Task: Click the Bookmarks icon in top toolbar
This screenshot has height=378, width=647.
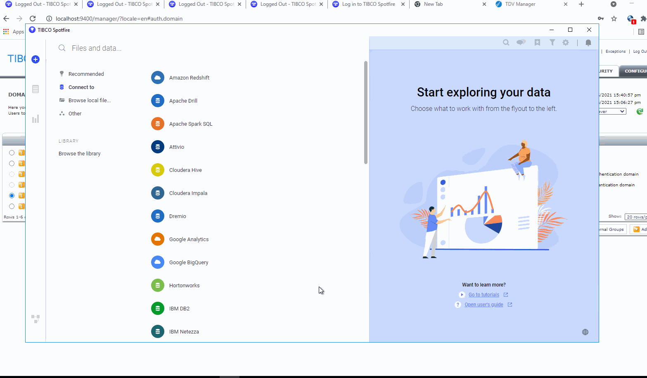Action: 537,42
